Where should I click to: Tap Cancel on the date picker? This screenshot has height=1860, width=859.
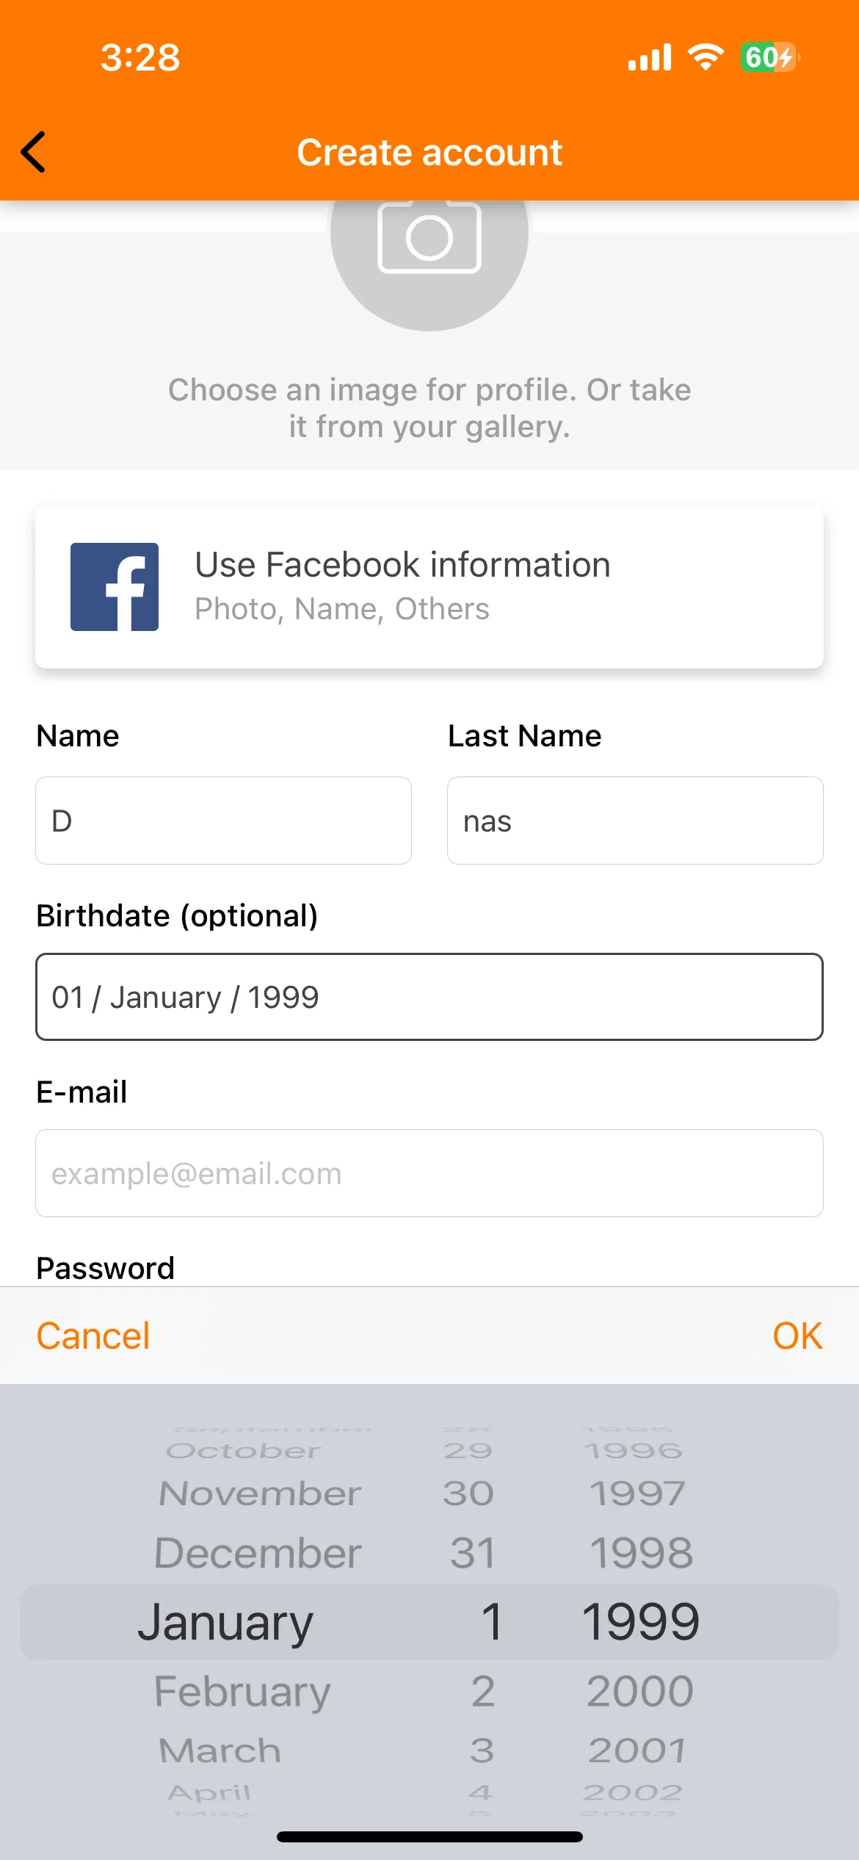click(x=93, y=1335)
